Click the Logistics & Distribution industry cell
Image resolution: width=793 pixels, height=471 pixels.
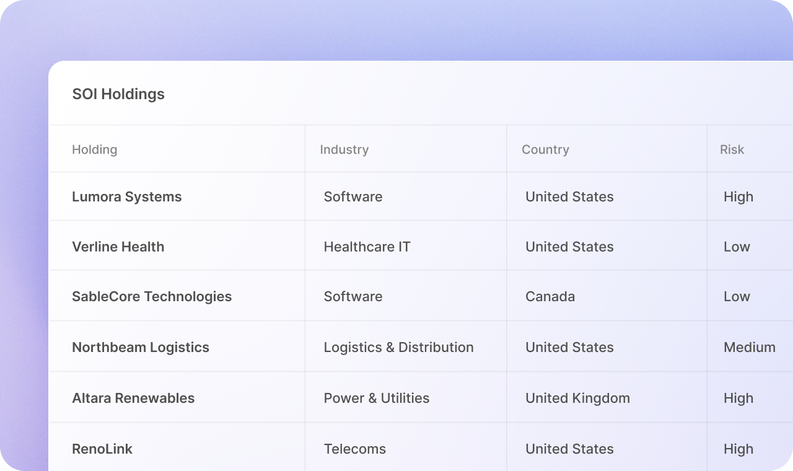398,347
